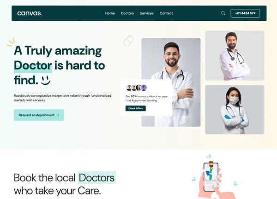Click the smiley face icon after 'find.'

[46, 80]
